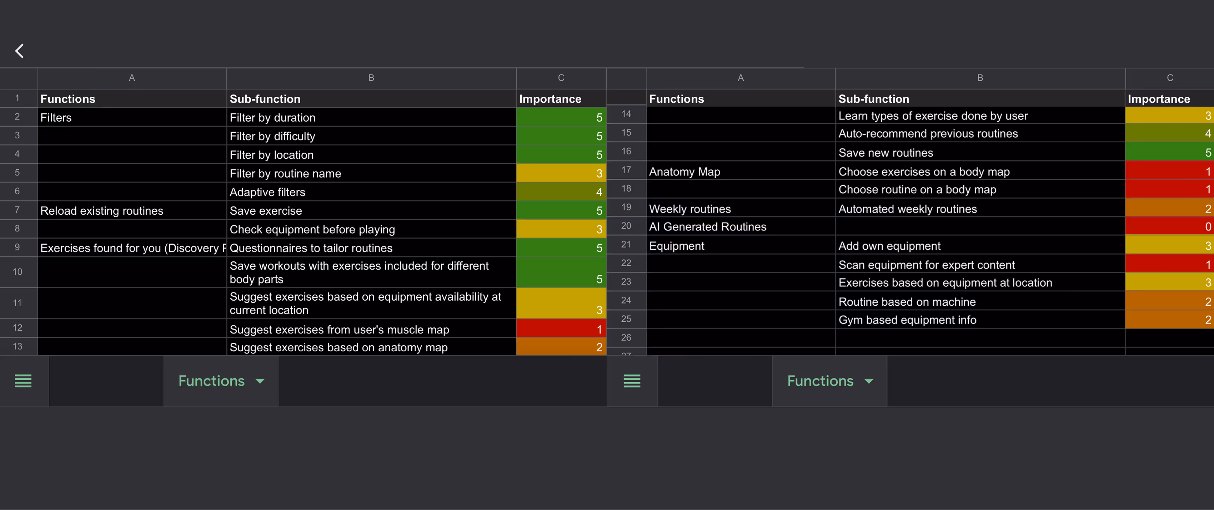Select row 20 header

[626, 226]
